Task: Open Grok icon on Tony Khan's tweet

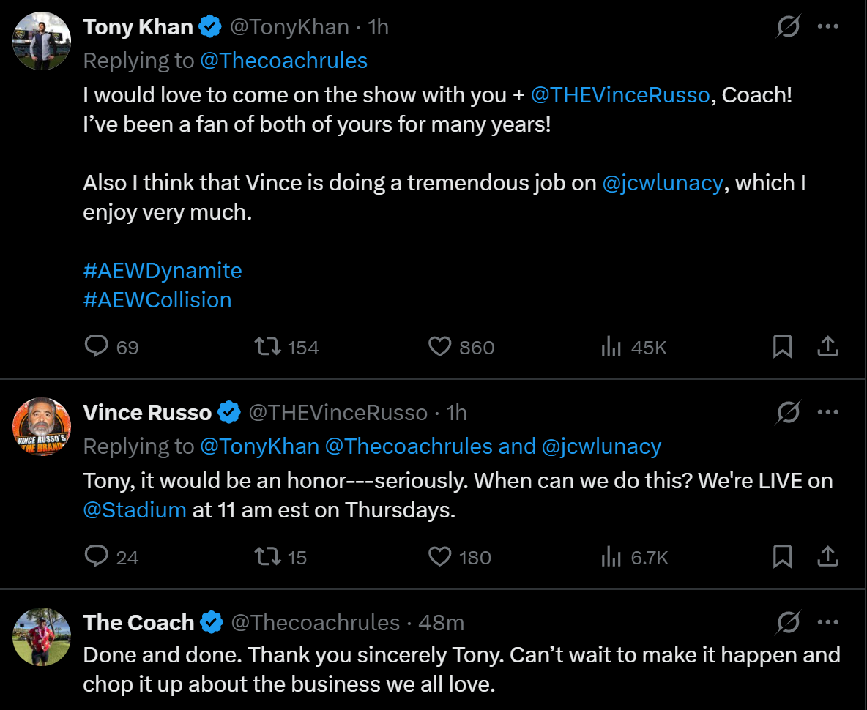Action: (x=788, y=27)
